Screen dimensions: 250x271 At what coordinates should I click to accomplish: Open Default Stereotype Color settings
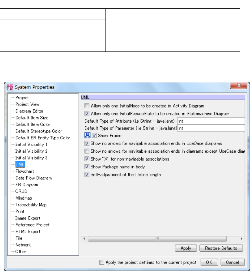click(x=39, y=131)
